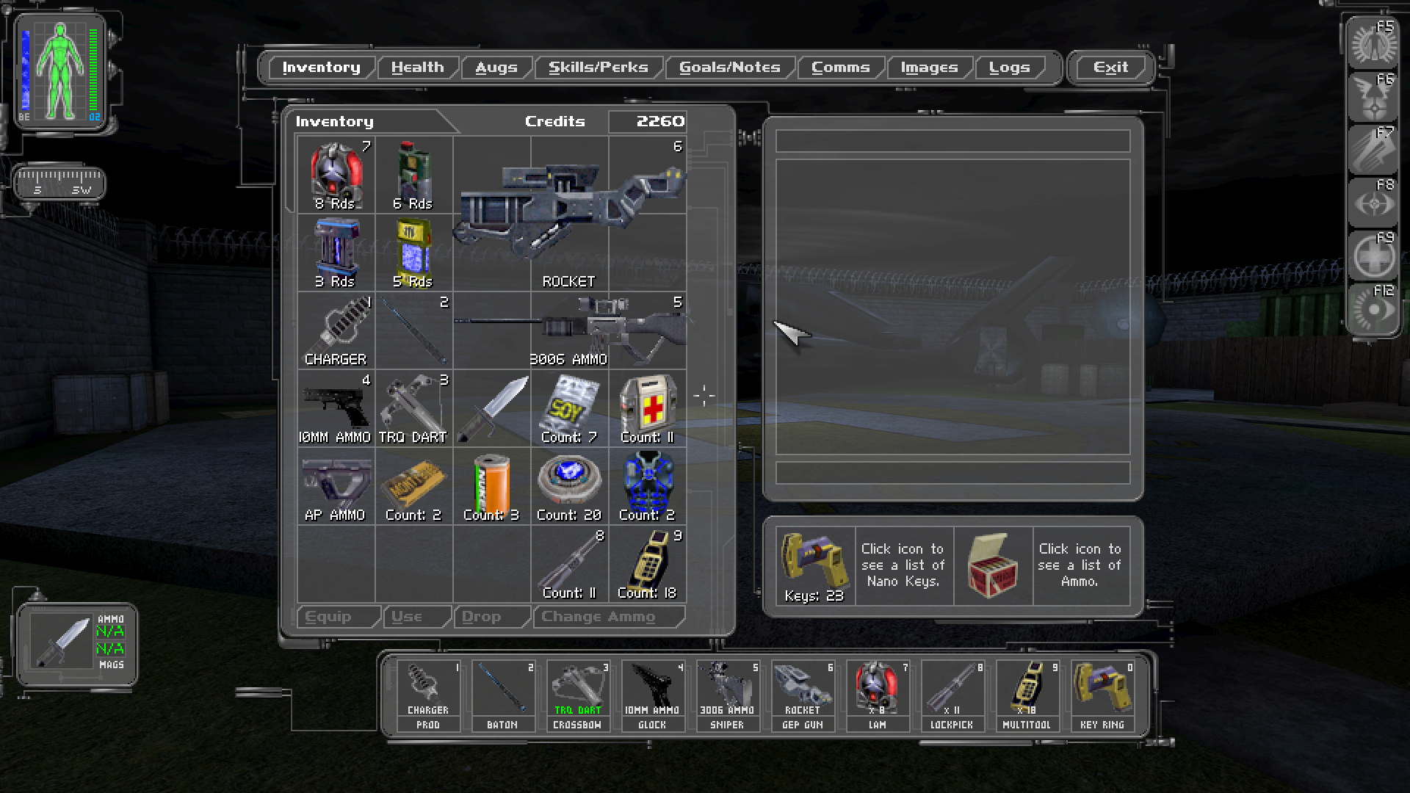
Task: Toggle the F12 augmentation icon
Action: 1373,308
